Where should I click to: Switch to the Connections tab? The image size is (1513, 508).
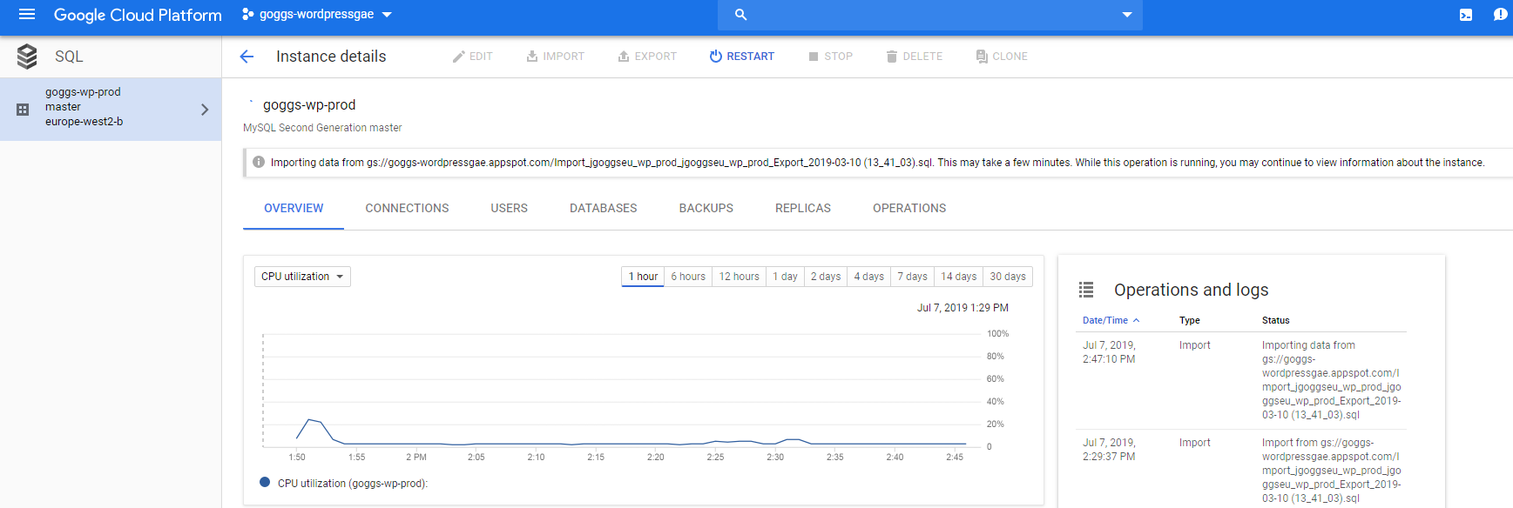407,208
